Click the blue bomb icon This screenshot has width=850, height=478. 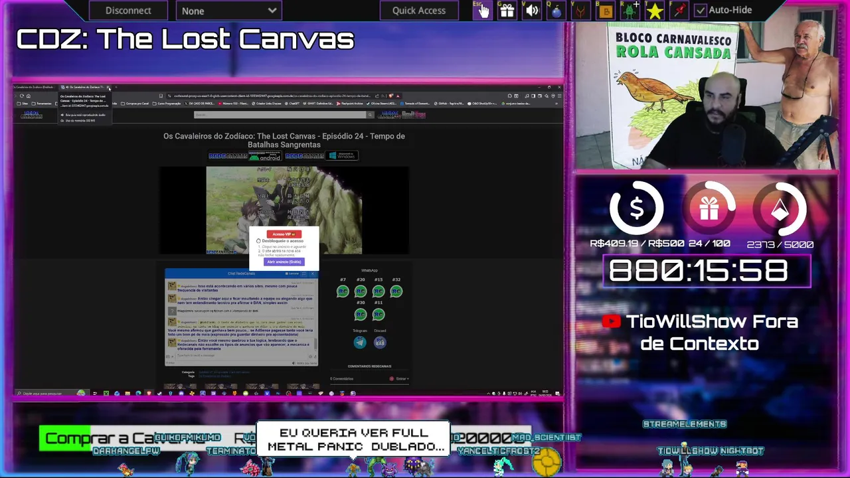tap(556, 11)
